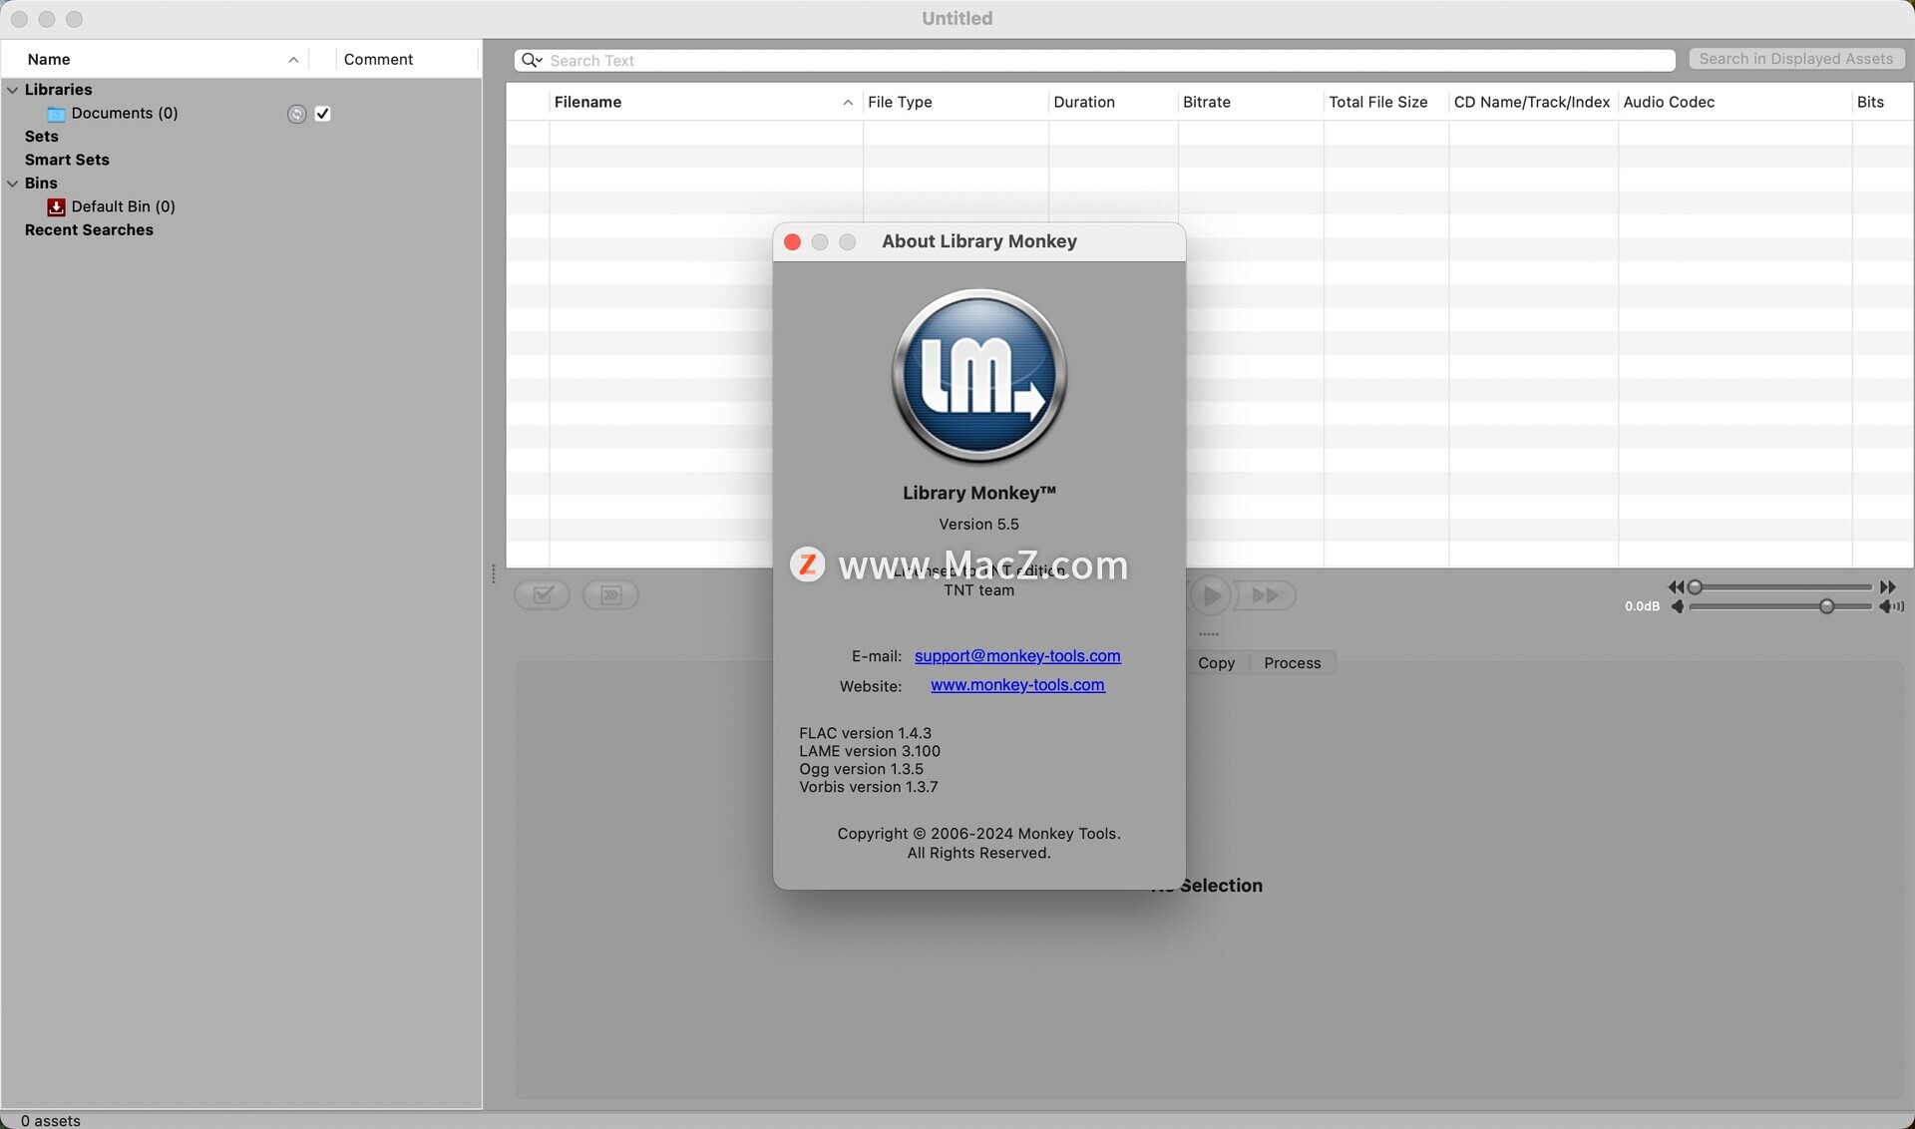Click the loud speaker icon at the volume slider's right end
1915x1129 pixels.
click(x=1891, y=606)
